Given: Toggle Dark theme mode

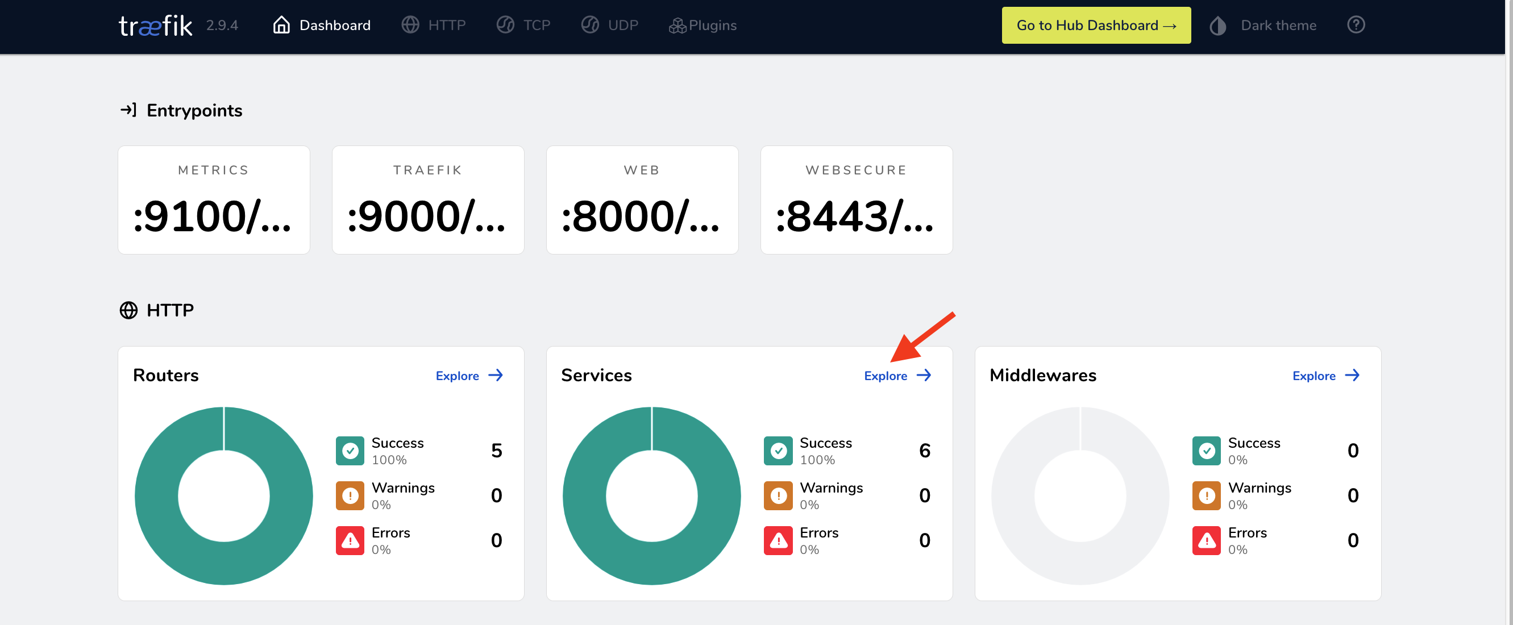Looking at the screenshot, I should [1217, 24].
